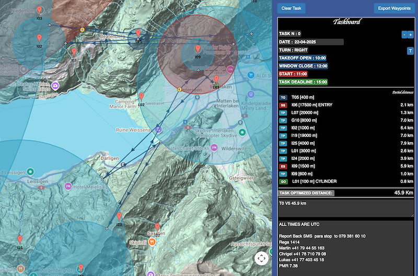Grab the text box corner grip handle

[x=412, y=215]
